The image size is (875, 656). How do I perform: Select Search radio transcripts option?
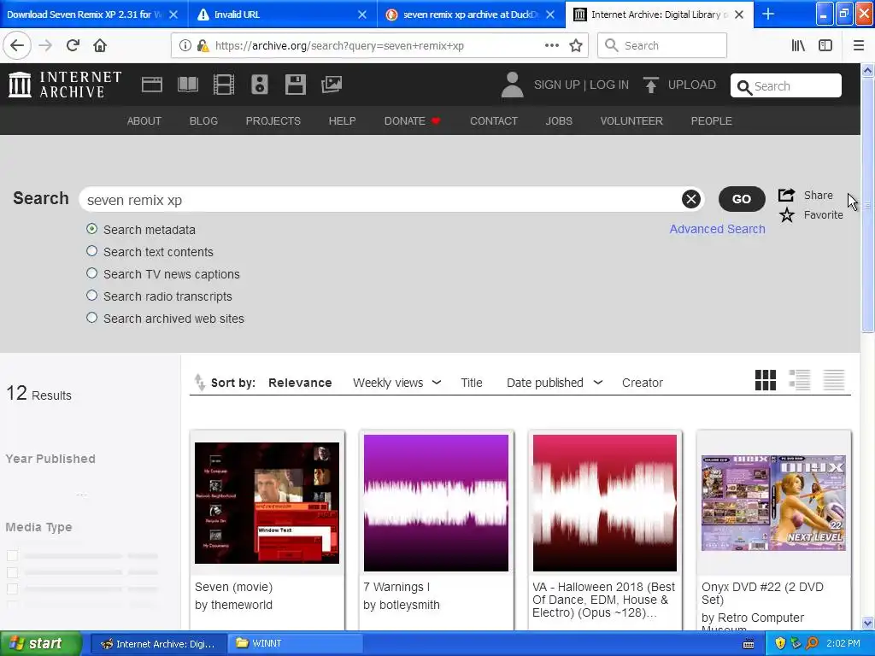[92, 296]
